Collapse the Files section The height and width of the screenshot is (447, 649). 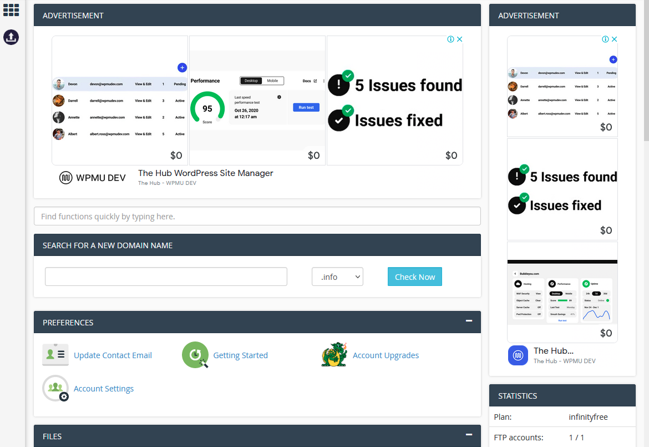pos(469,435)
